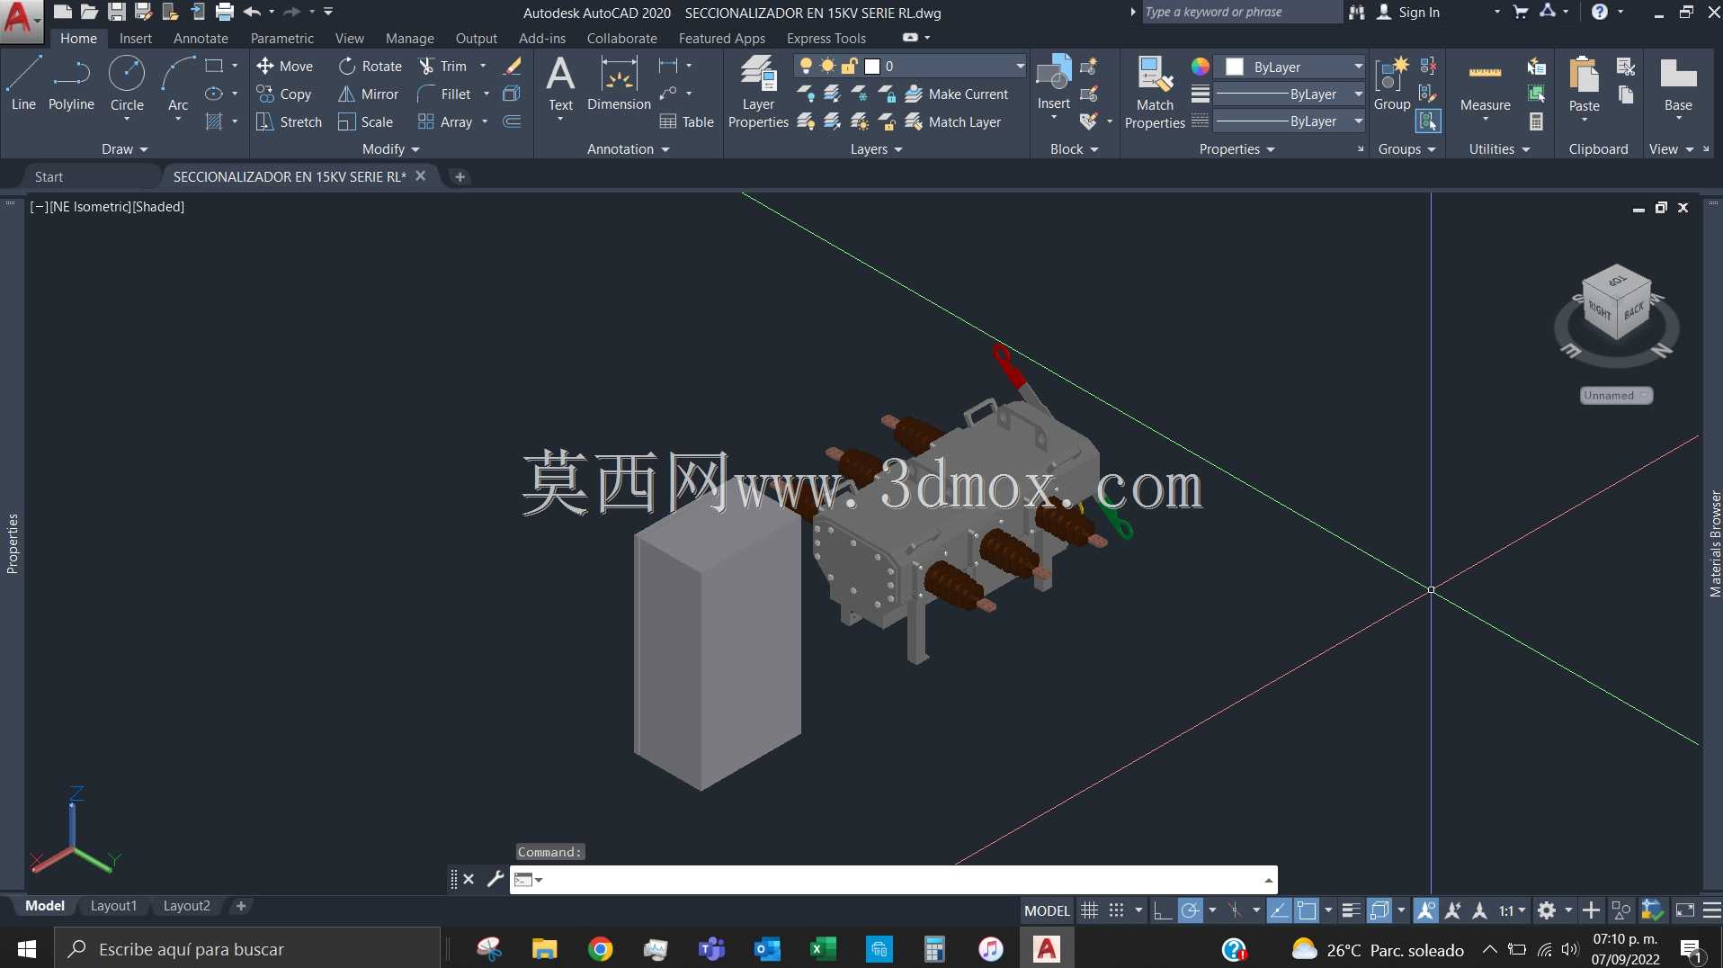Click Make Current layer button
1723x968 pixels.
tap(957, 94)
